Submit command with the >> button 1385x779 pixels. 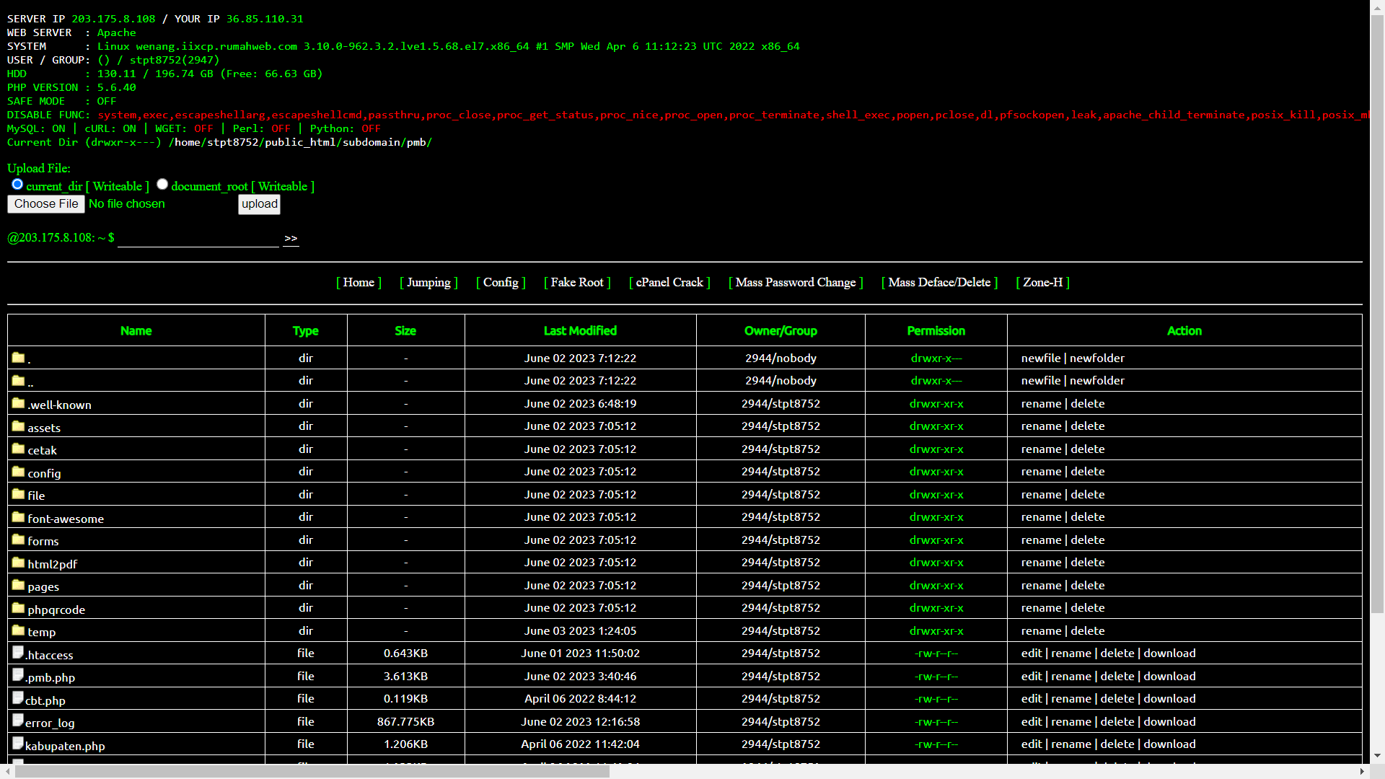click(x=291, y=239)
